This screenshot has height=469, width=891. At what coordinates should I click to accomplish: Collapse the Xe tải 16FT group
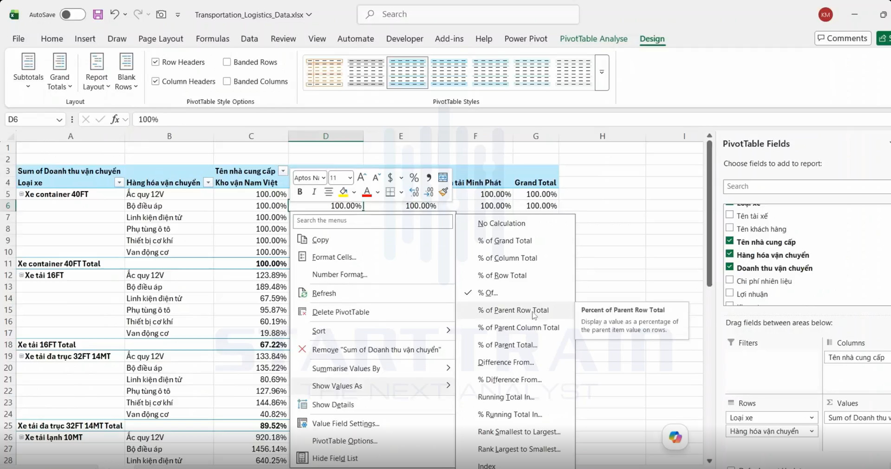coord(21,275)
